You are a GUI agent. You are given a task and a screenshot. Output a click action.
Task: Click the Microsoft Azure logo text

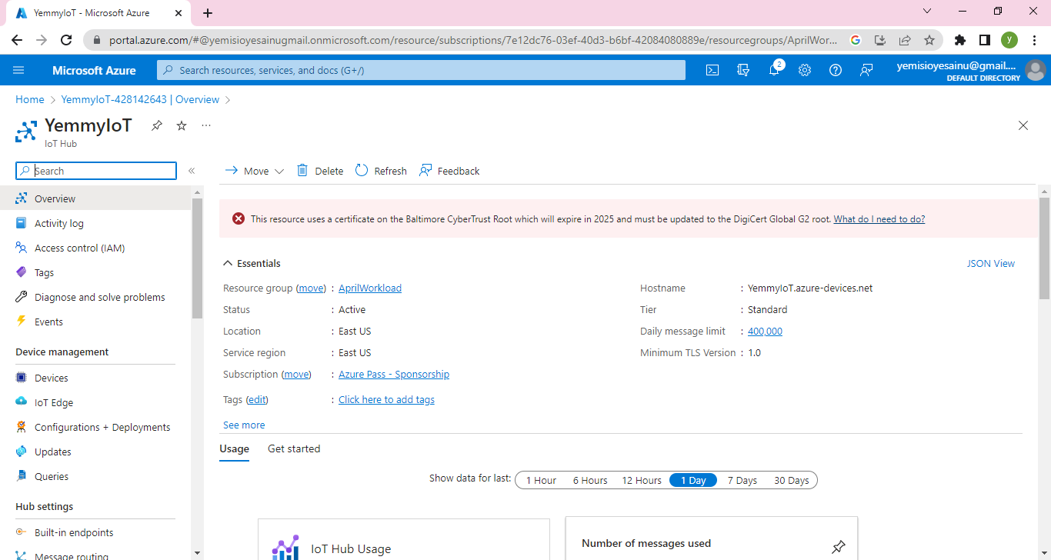pyautogui.click(x=94, y=70)
